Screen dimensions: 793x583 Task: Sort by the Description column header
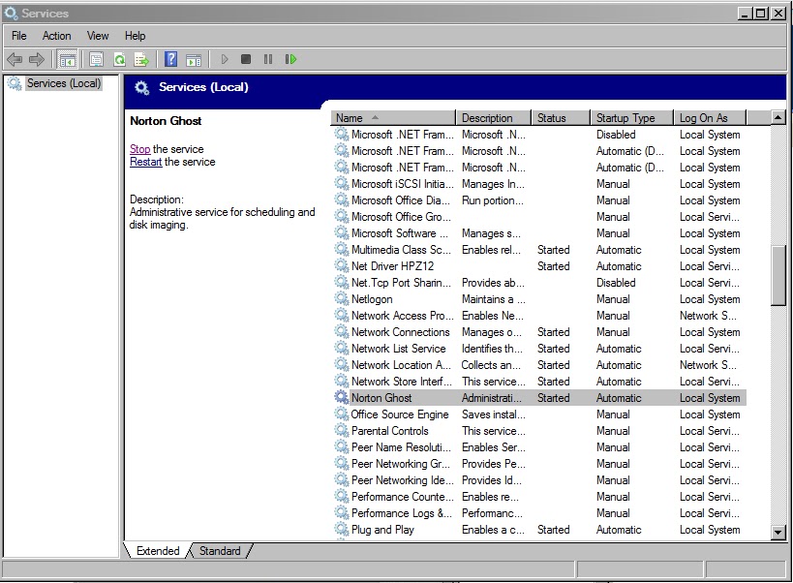(493, 118)
